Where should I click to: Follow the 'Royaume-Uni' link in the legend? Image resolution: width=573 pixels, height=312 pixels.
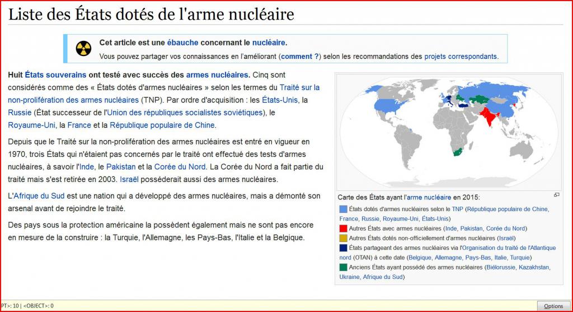401,218
